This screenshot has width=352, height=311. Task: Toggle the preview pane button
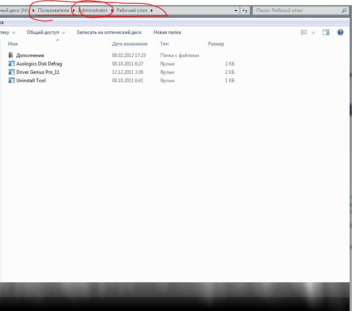pos(326,32)
